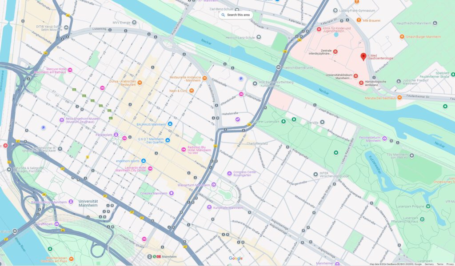Select the Reiss-Engelhorn-Museen icon

click(62, 120)
